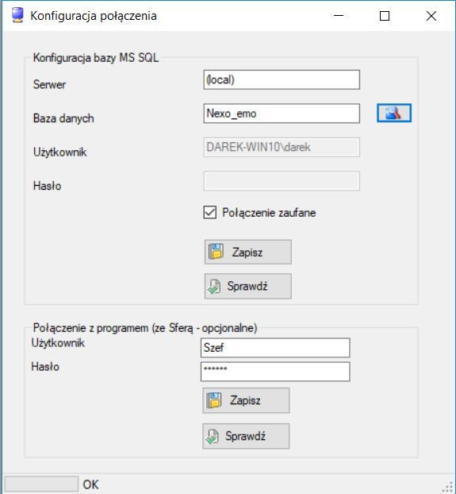This screenshot has height=494, width=456.
Task: Click the masked Sfera password field
Action: point(275,372)
